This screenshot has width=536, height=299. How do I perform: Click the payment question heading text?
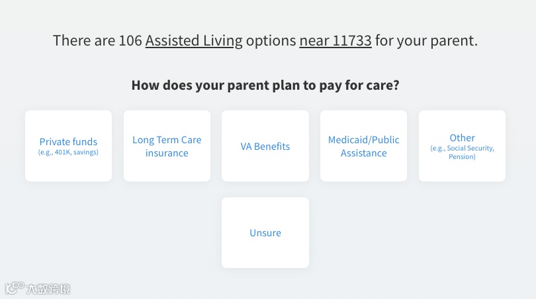click(x=265, y=85)
